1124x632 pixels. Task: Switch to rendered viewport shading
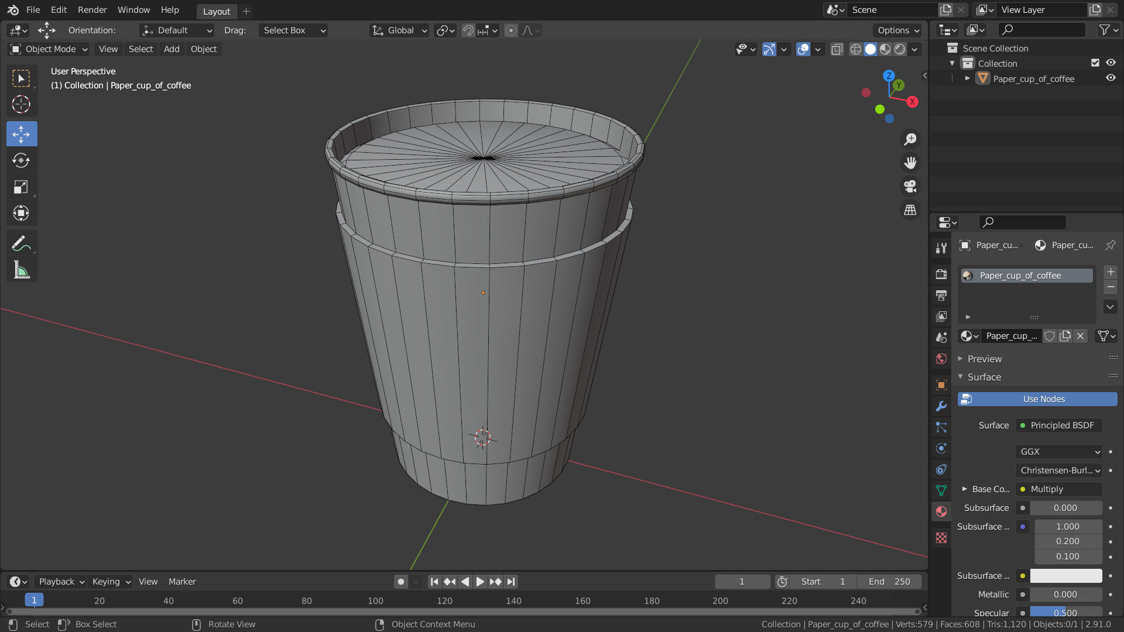pos(900,49)
